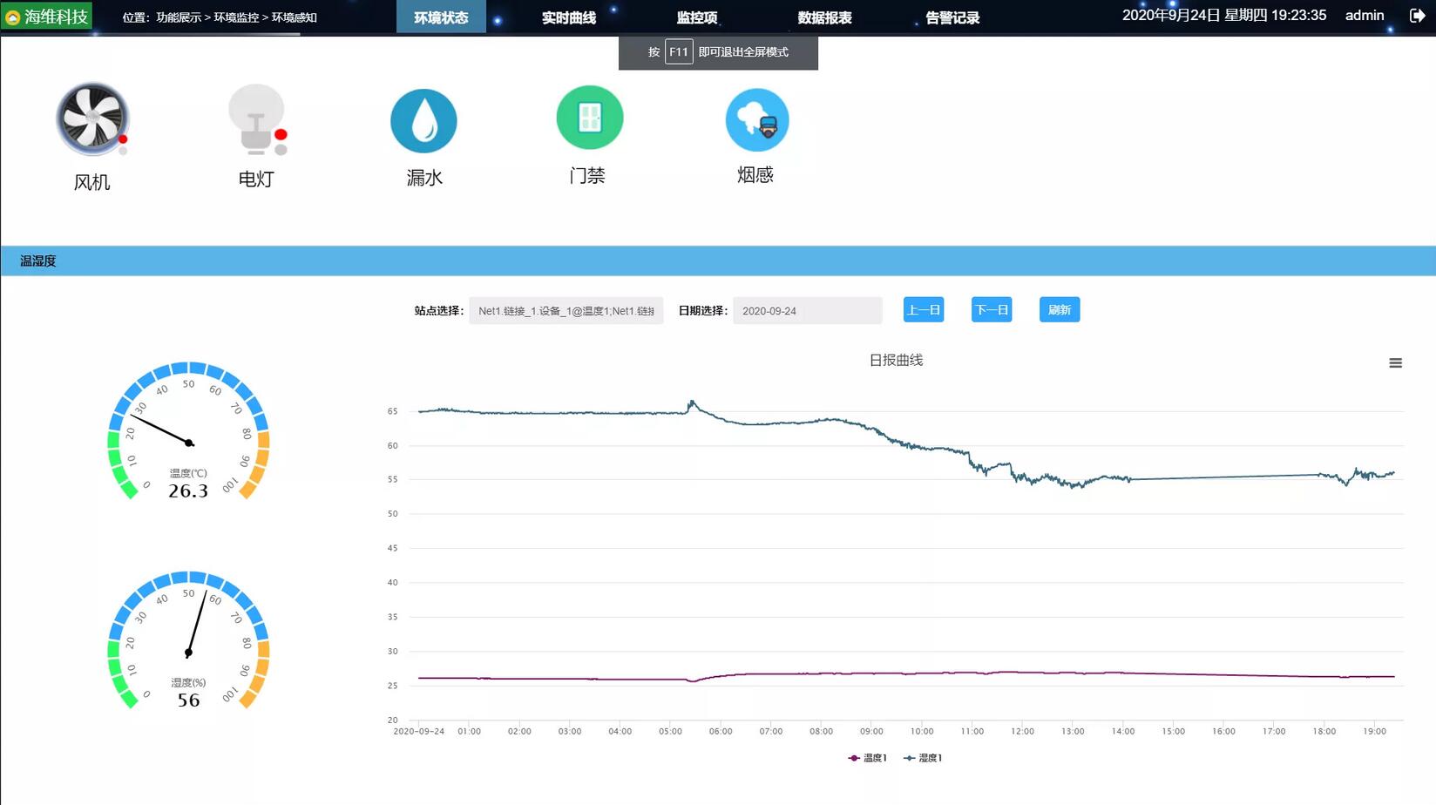Open the date picker showing 2020-09-24

807,311
